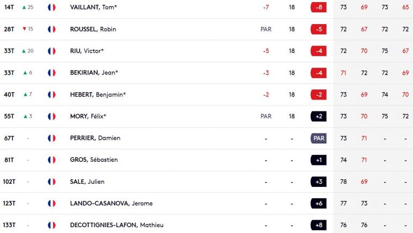Click the round score 65 for VAILLANT

tap(405, 7)
